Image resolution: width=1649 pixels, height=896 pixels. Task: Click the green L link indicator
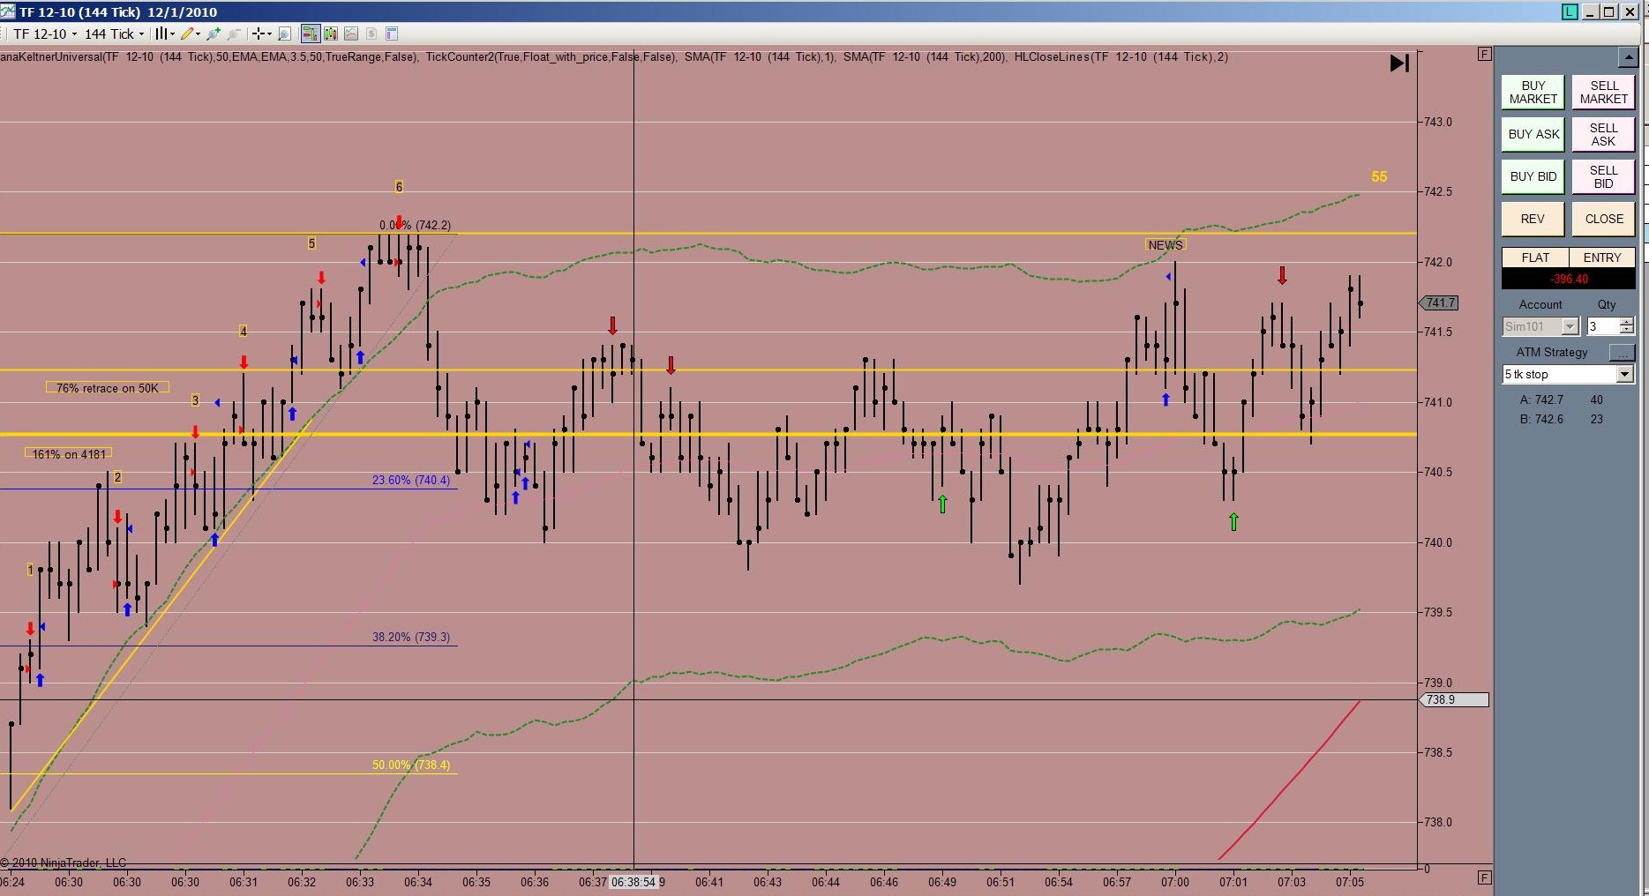[x=1570, y=11]
